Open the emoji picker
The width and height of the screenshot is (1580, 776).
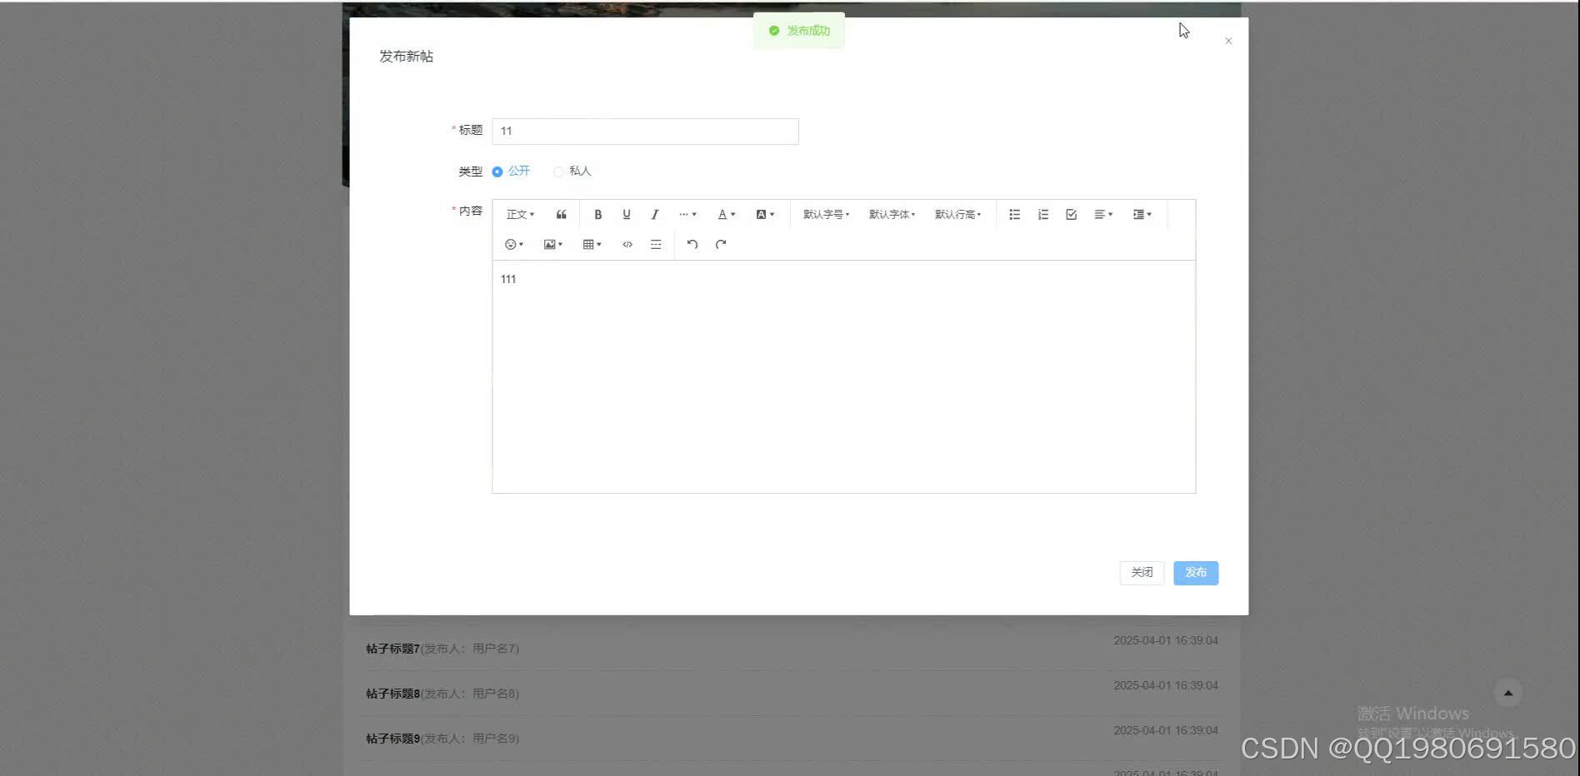coord(514,245)
